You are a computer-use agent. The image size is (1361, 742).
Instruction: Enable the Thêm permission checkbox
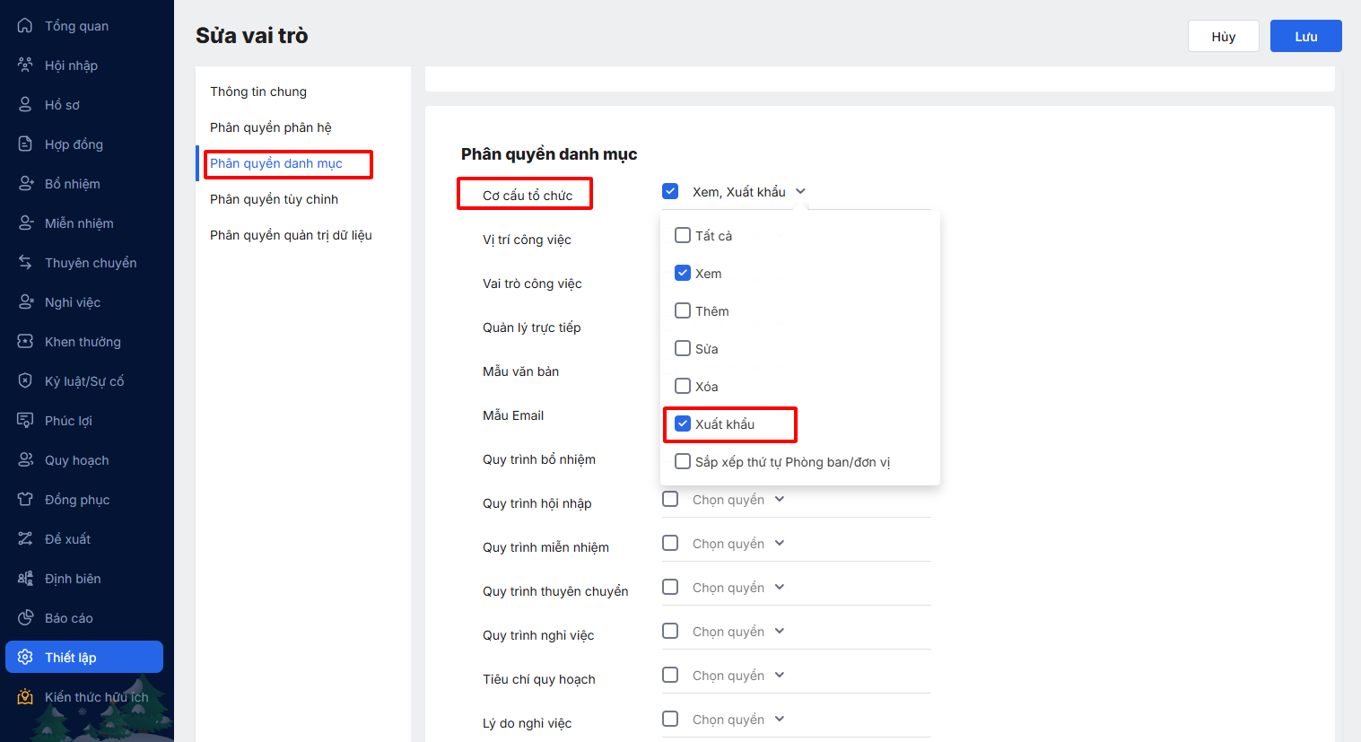click(x=683, y=311)
